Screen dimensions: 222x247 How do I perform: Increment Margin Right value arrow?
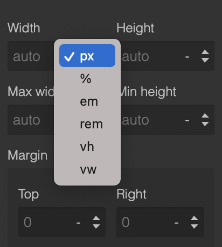pyautogui.click(x=195, y=218)
